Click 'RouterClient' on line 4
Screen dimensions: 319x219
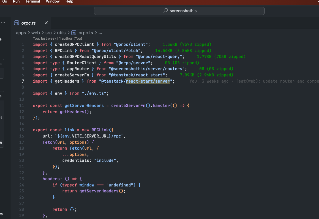coord(82,63)
